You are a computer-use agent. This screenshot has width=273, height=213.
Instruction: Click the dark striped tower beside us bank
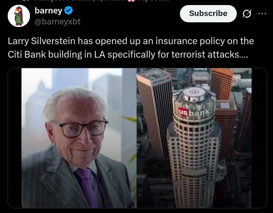tap(155, 112)
